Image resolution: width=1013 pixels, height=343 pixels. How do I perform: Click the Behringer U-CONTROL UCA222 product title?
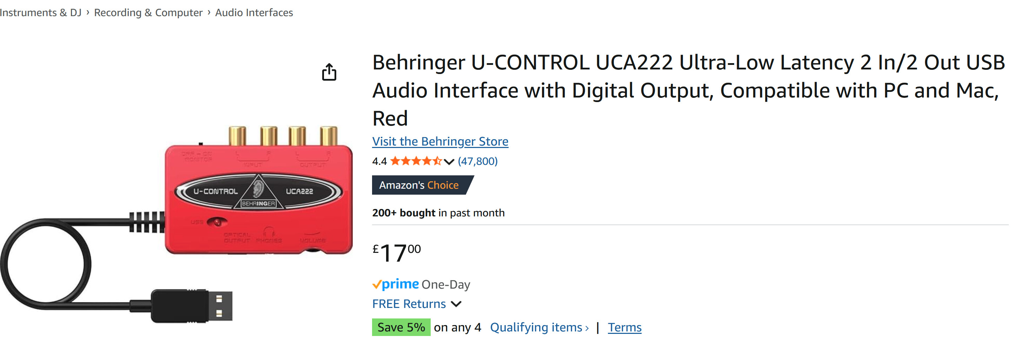pos(688,90)
